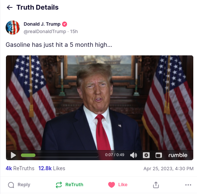This screenshot has height=194, width=197.
Task: Play the video with the play button
Action: [13, 155]
